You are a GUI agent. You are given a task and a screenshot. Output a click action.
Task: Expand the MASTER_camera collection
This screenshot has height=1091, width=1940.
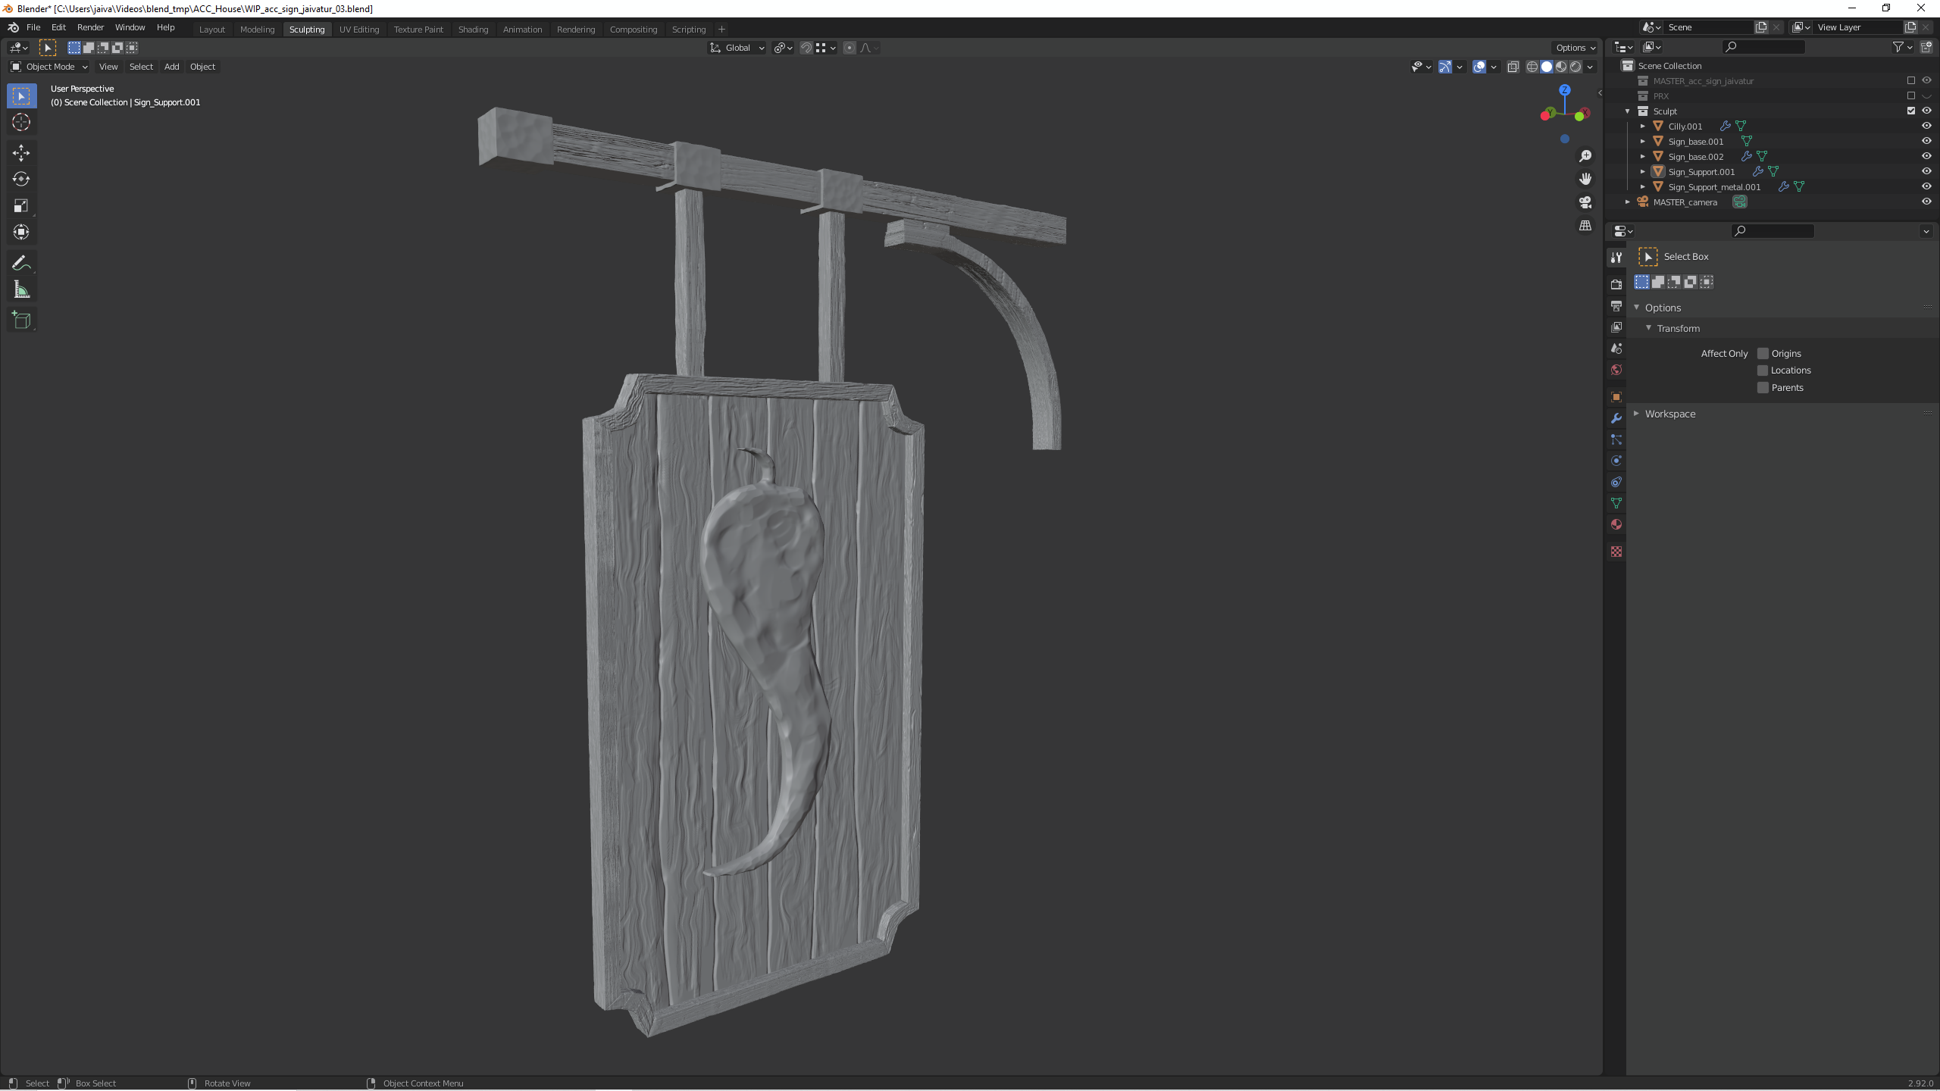pos(1627,202)
